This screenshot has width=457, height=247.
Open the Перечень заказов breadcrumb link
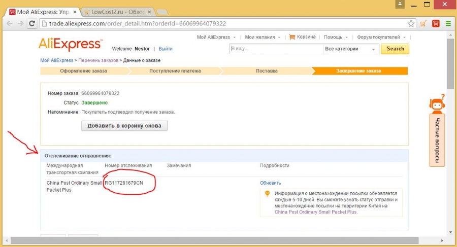[98, 60]
